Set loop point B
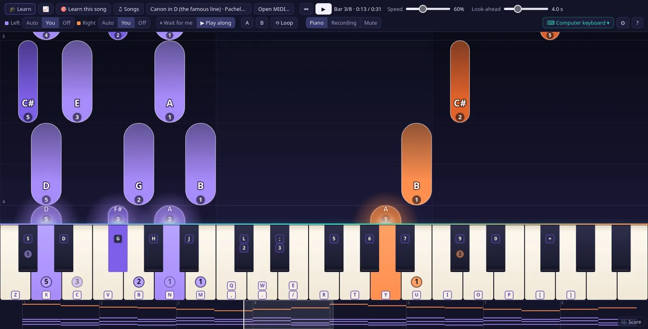The height and width of the screenshot is (329, 648). pyautogui.click(x=262, y=23)
